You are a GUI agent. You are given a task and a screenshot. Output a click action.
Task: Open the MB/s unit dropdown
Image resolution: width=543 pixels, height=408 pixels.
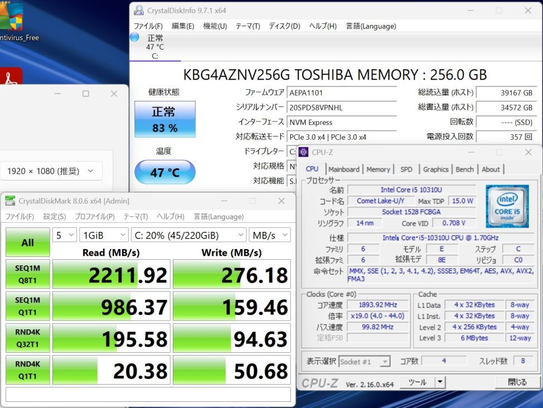tap(270, 235)
